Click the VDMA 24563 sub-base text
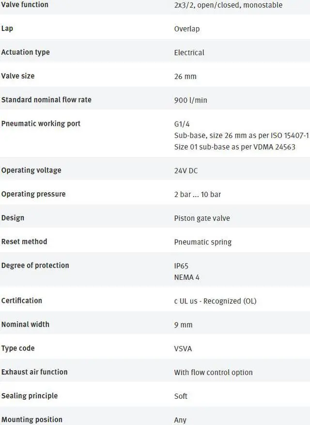Viewport: 310px width, 425px height. click(x=234, y=147)
